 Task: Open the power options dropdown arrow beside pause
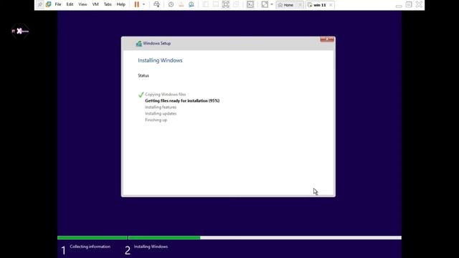pyautogui.click(x=143, y=4)
